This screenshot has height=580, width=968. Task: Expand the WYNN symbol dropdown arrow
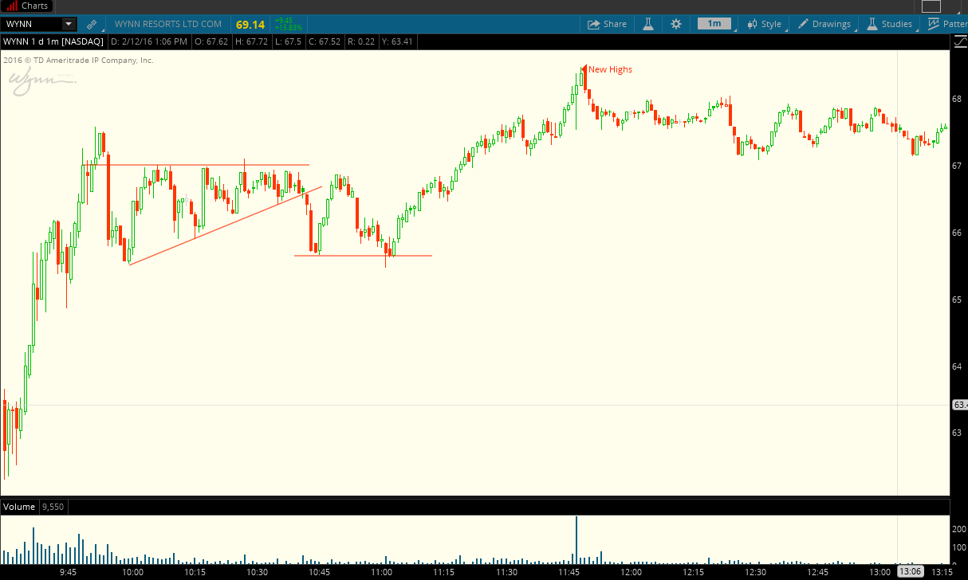pyautogui.click(x=69, y=25)
